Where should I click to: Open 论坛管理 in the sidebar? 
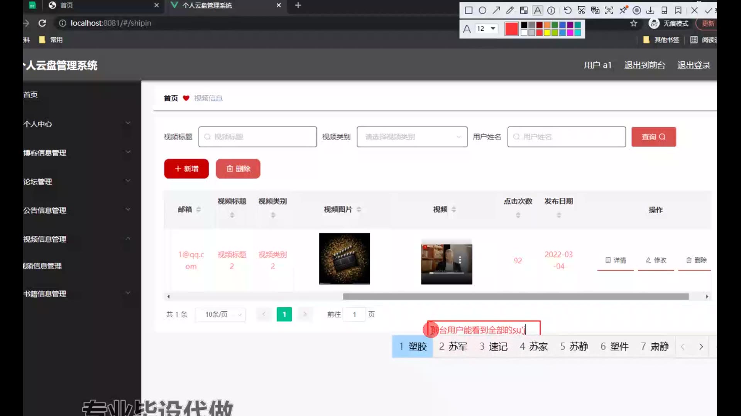tap(77, 181)
